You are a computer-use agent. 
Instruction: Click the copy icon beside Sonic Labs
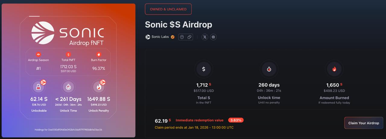189,37
